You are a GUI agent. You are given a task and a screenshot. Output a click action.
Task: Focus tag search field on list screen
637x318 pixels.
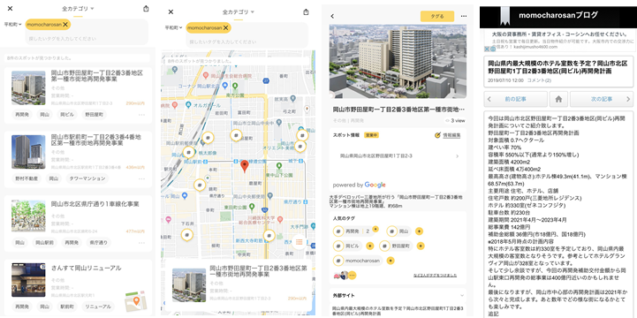86,39
